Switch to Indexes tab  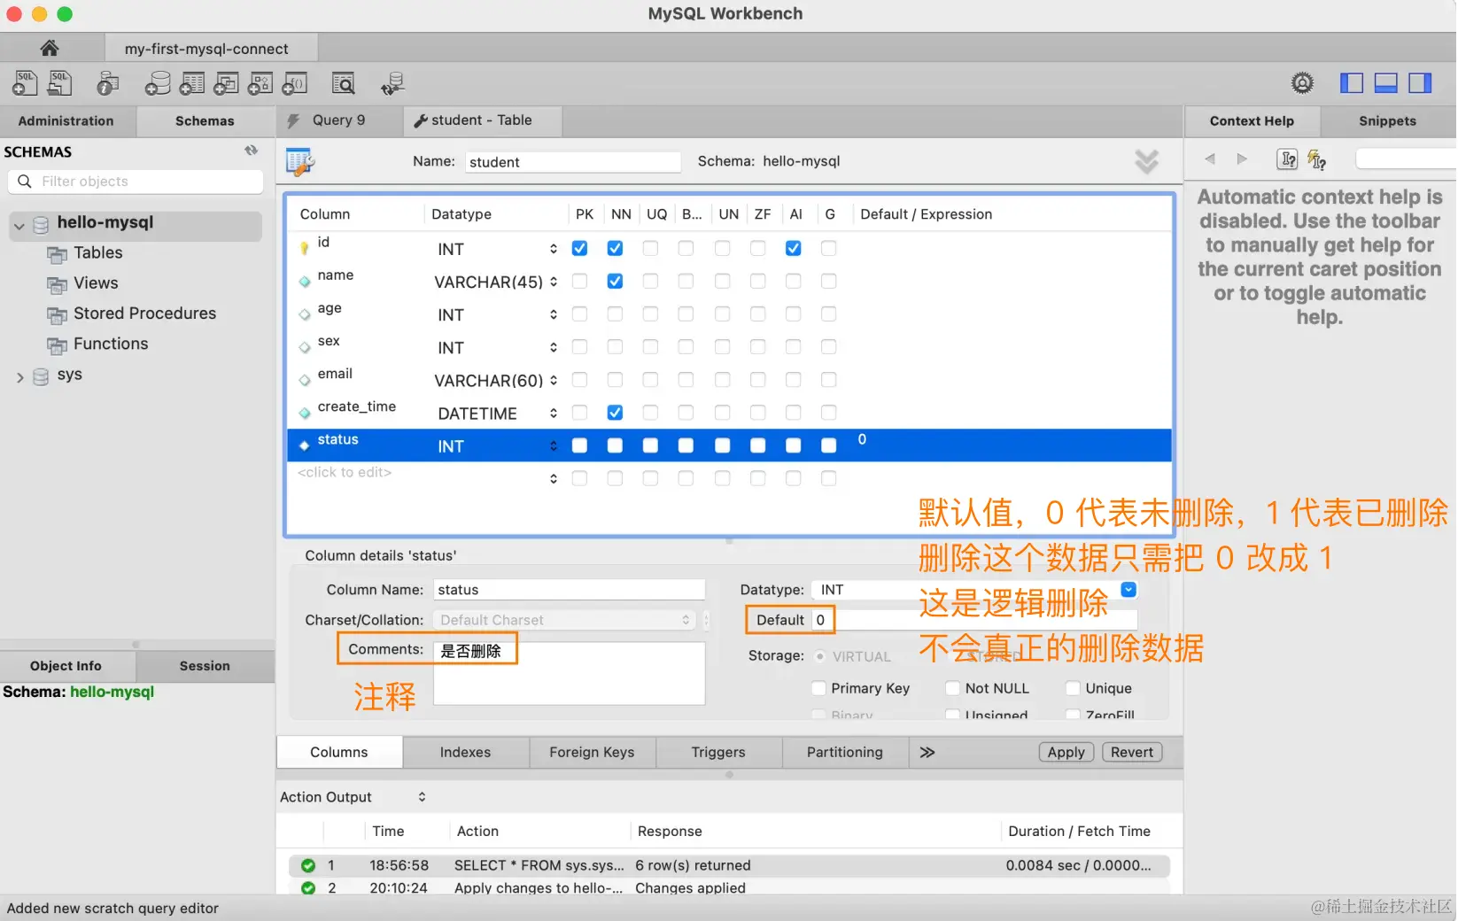[x=465, y=753]
